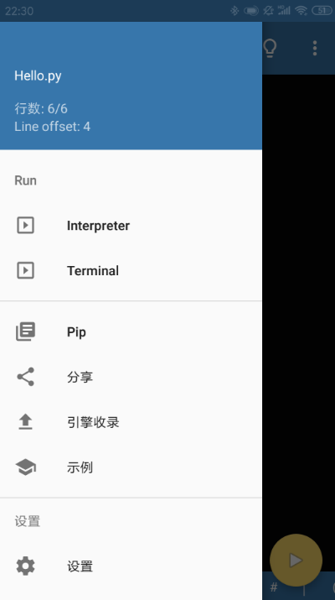Tap the Pip library icon
The width and height of the screenshot is (335, 600).
point(26,331)
